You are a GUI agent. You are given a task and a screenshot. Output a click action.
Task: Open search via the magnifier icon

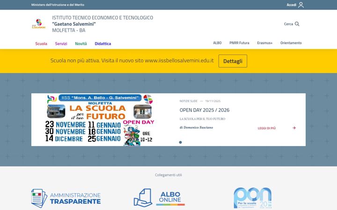click(297, 24)
